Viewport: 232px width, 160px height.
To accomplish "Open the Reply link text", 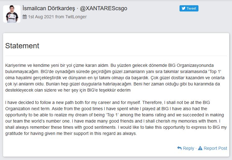I will [188, 148].
